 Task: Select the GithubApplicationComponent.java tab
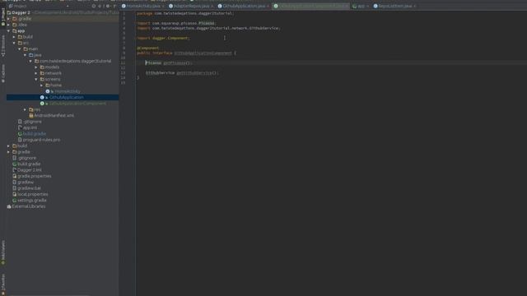(x=311, y=6)
